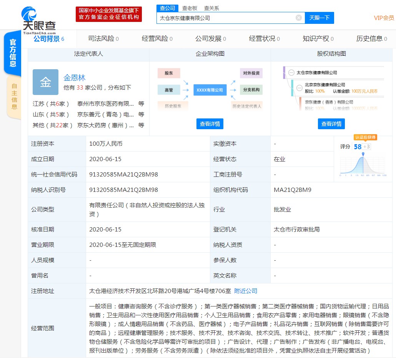Click the 成立日期 value 2020-06-15
The image size is (396, 358).
point(105,159)
